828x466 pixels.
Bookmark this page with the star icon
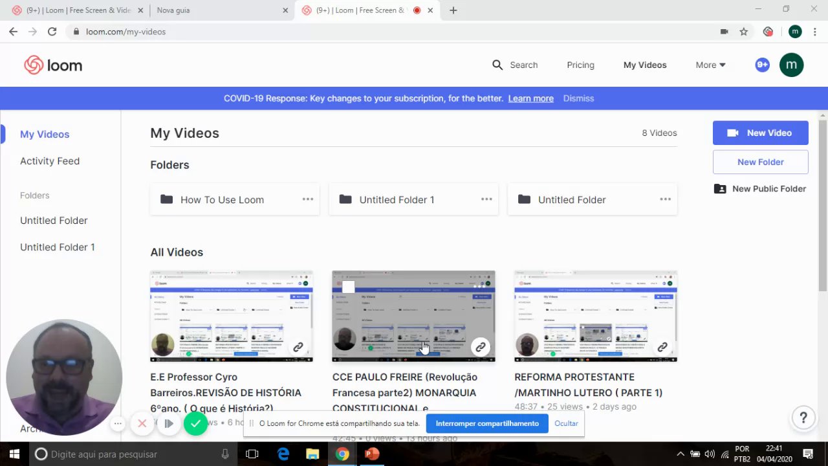tap(744, 31)
